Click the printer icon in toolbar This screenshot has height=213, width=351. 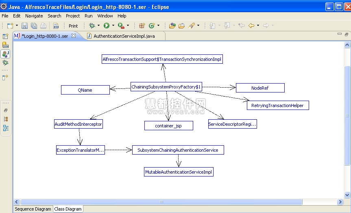click(43, 26)
